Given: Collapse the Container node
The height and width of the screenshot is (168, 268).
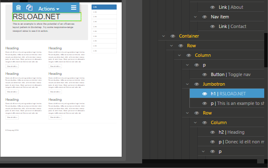Looking at the screenshot, I should (x=163, y=36).
